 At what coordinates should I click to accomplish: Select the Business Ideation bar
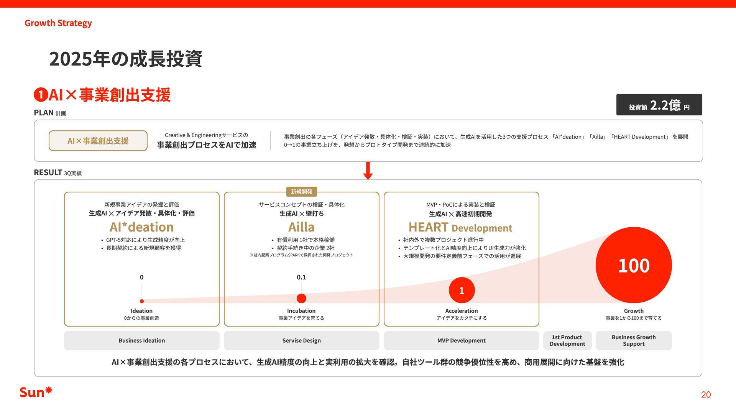coord(142,340)
